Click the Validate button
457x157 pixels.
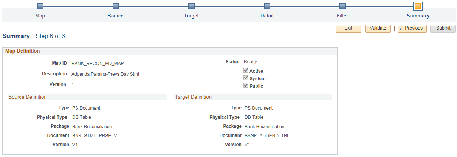378,28
